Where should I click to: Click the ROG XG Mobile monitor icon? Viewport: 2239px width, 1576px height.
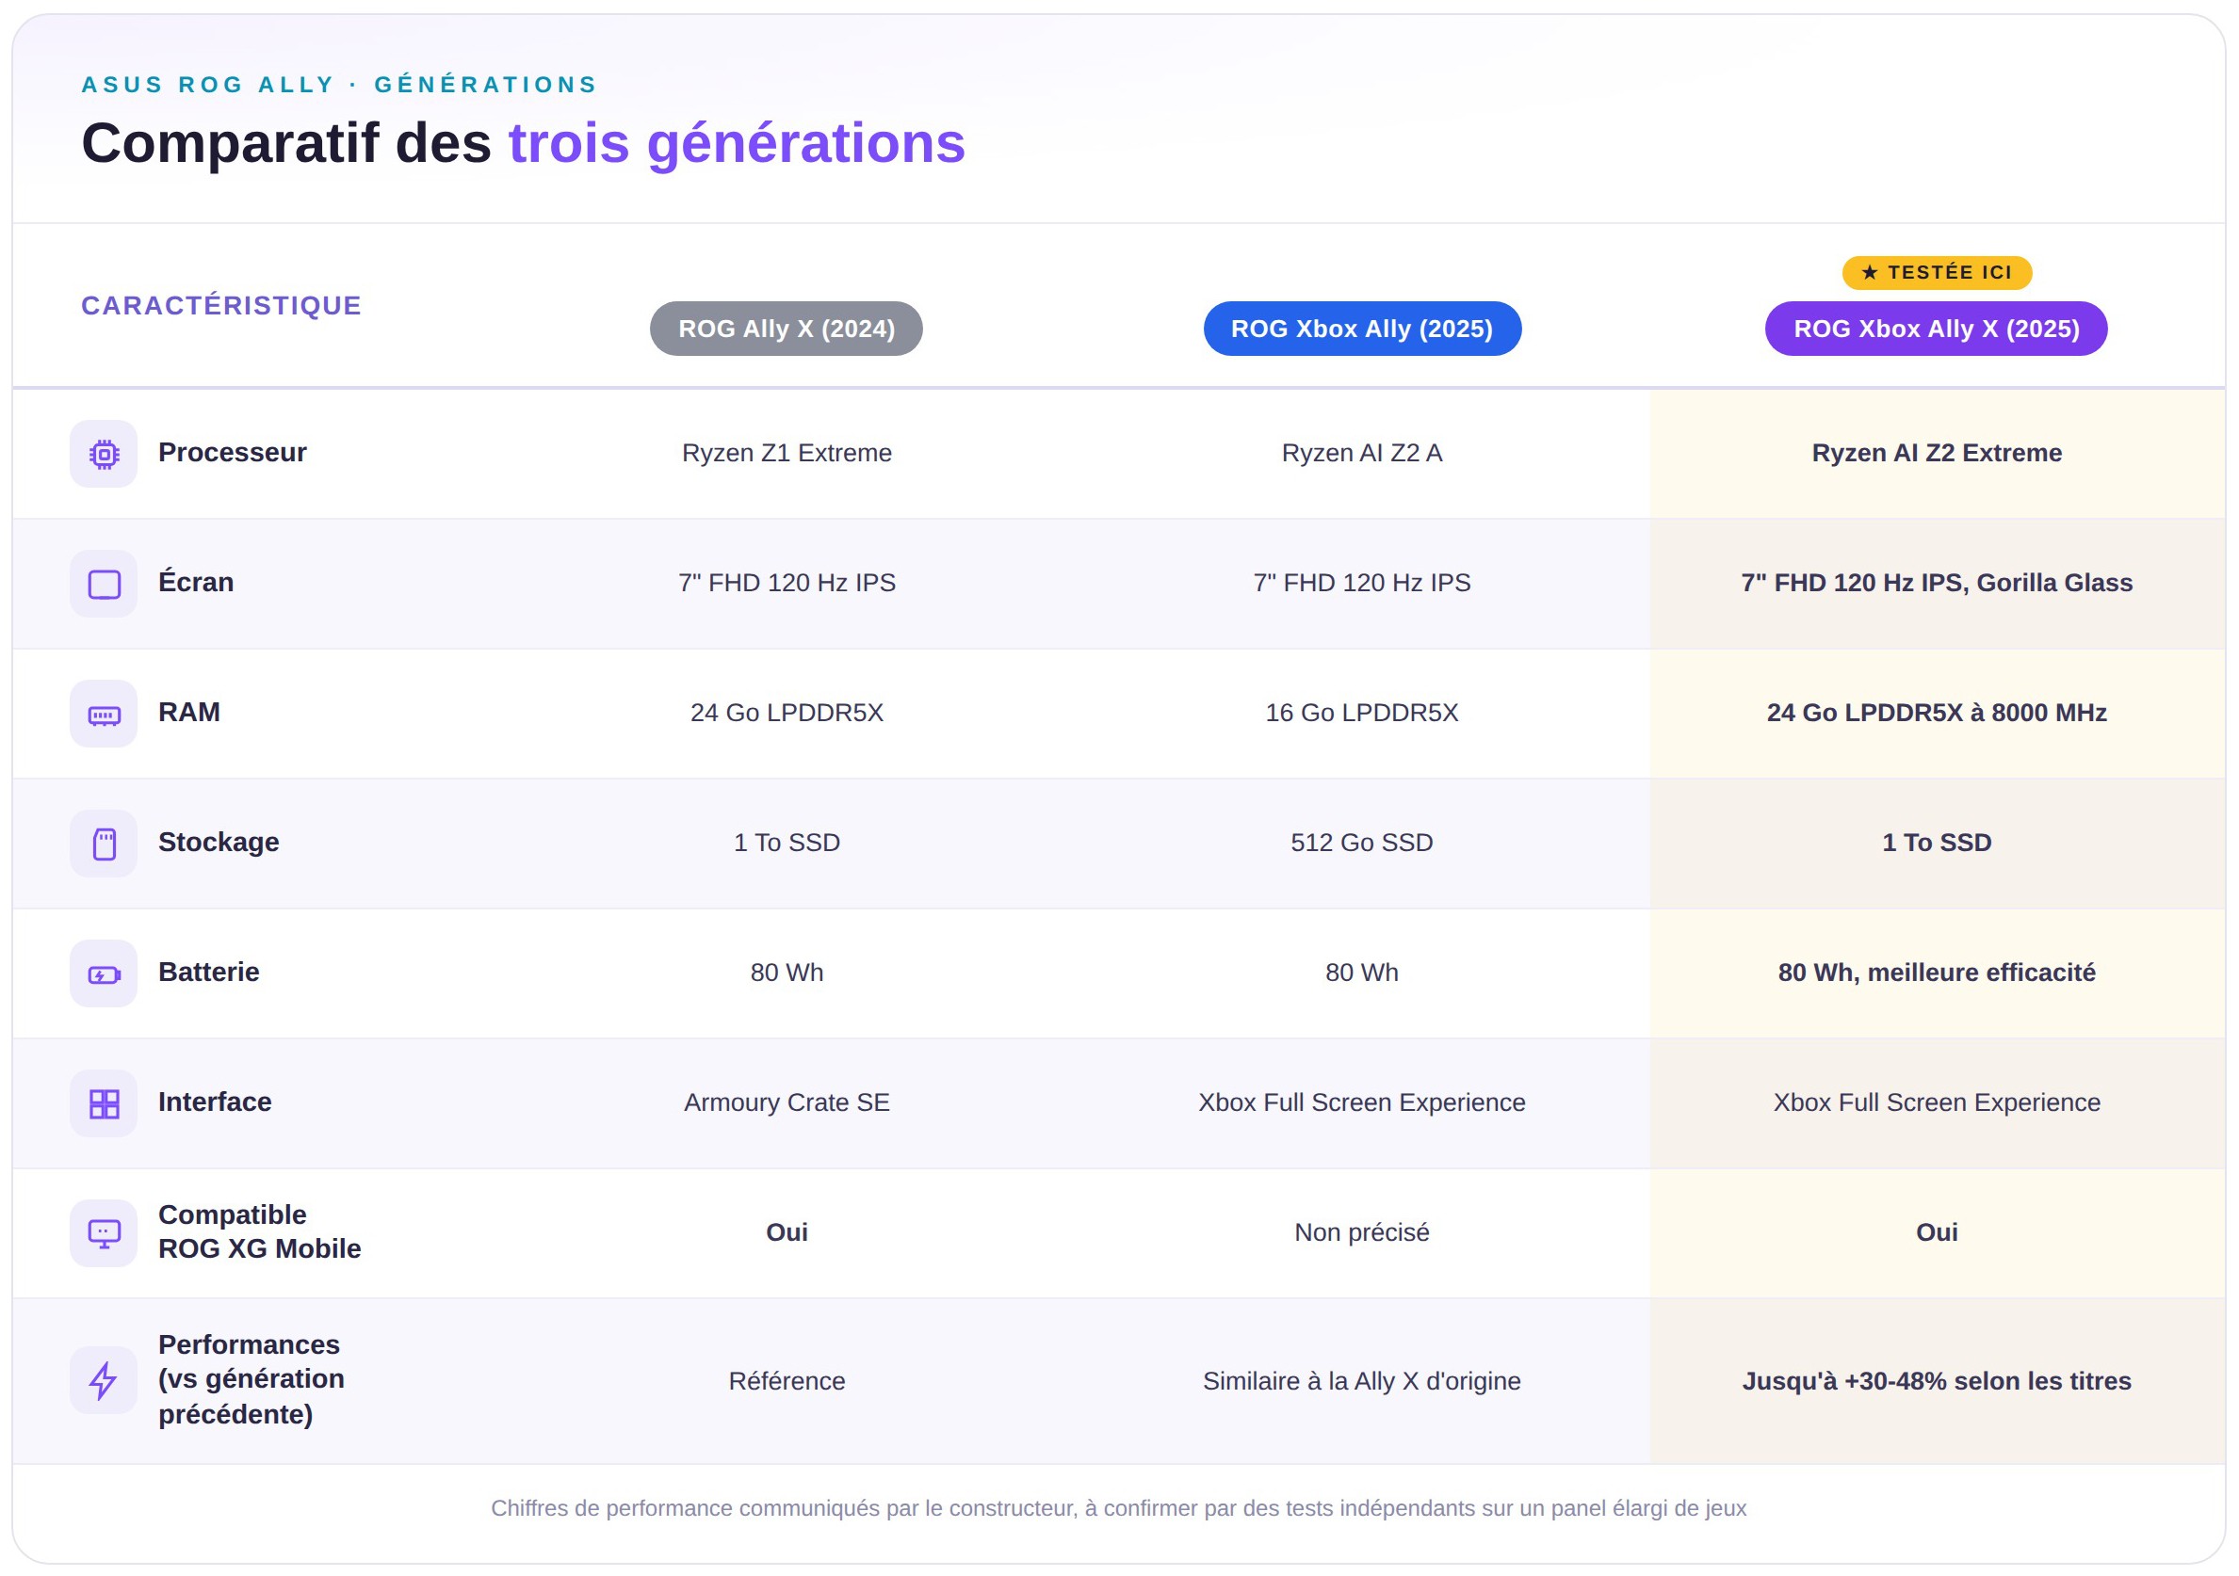tap(104, 1234)
